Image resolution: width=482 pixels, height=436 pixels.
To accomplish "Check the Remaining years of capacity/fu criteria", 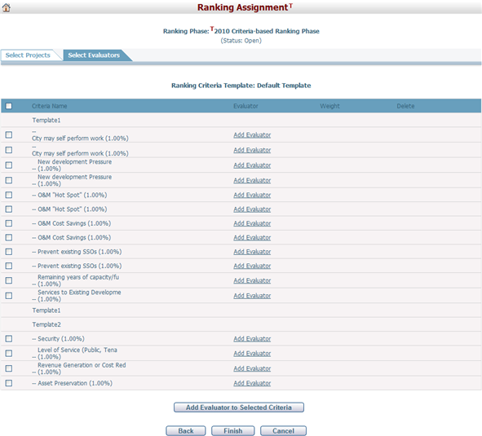I will [x=9, y=280].
